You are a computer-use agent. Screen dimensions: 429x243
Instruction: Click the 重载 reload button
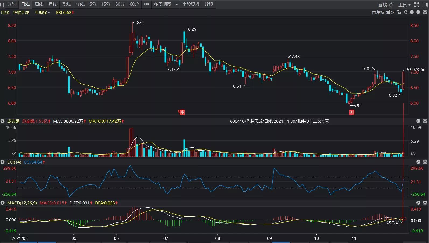(x=390, y=12)
